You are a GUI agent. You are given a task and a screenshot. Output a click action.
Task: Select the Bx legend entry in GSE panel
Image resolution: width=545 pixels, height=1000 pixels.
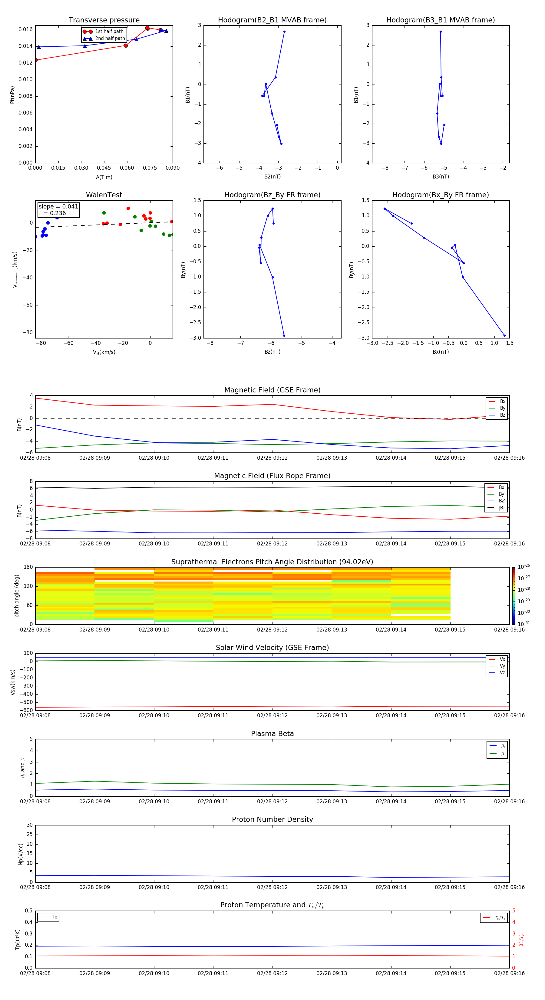coord(497,402)
